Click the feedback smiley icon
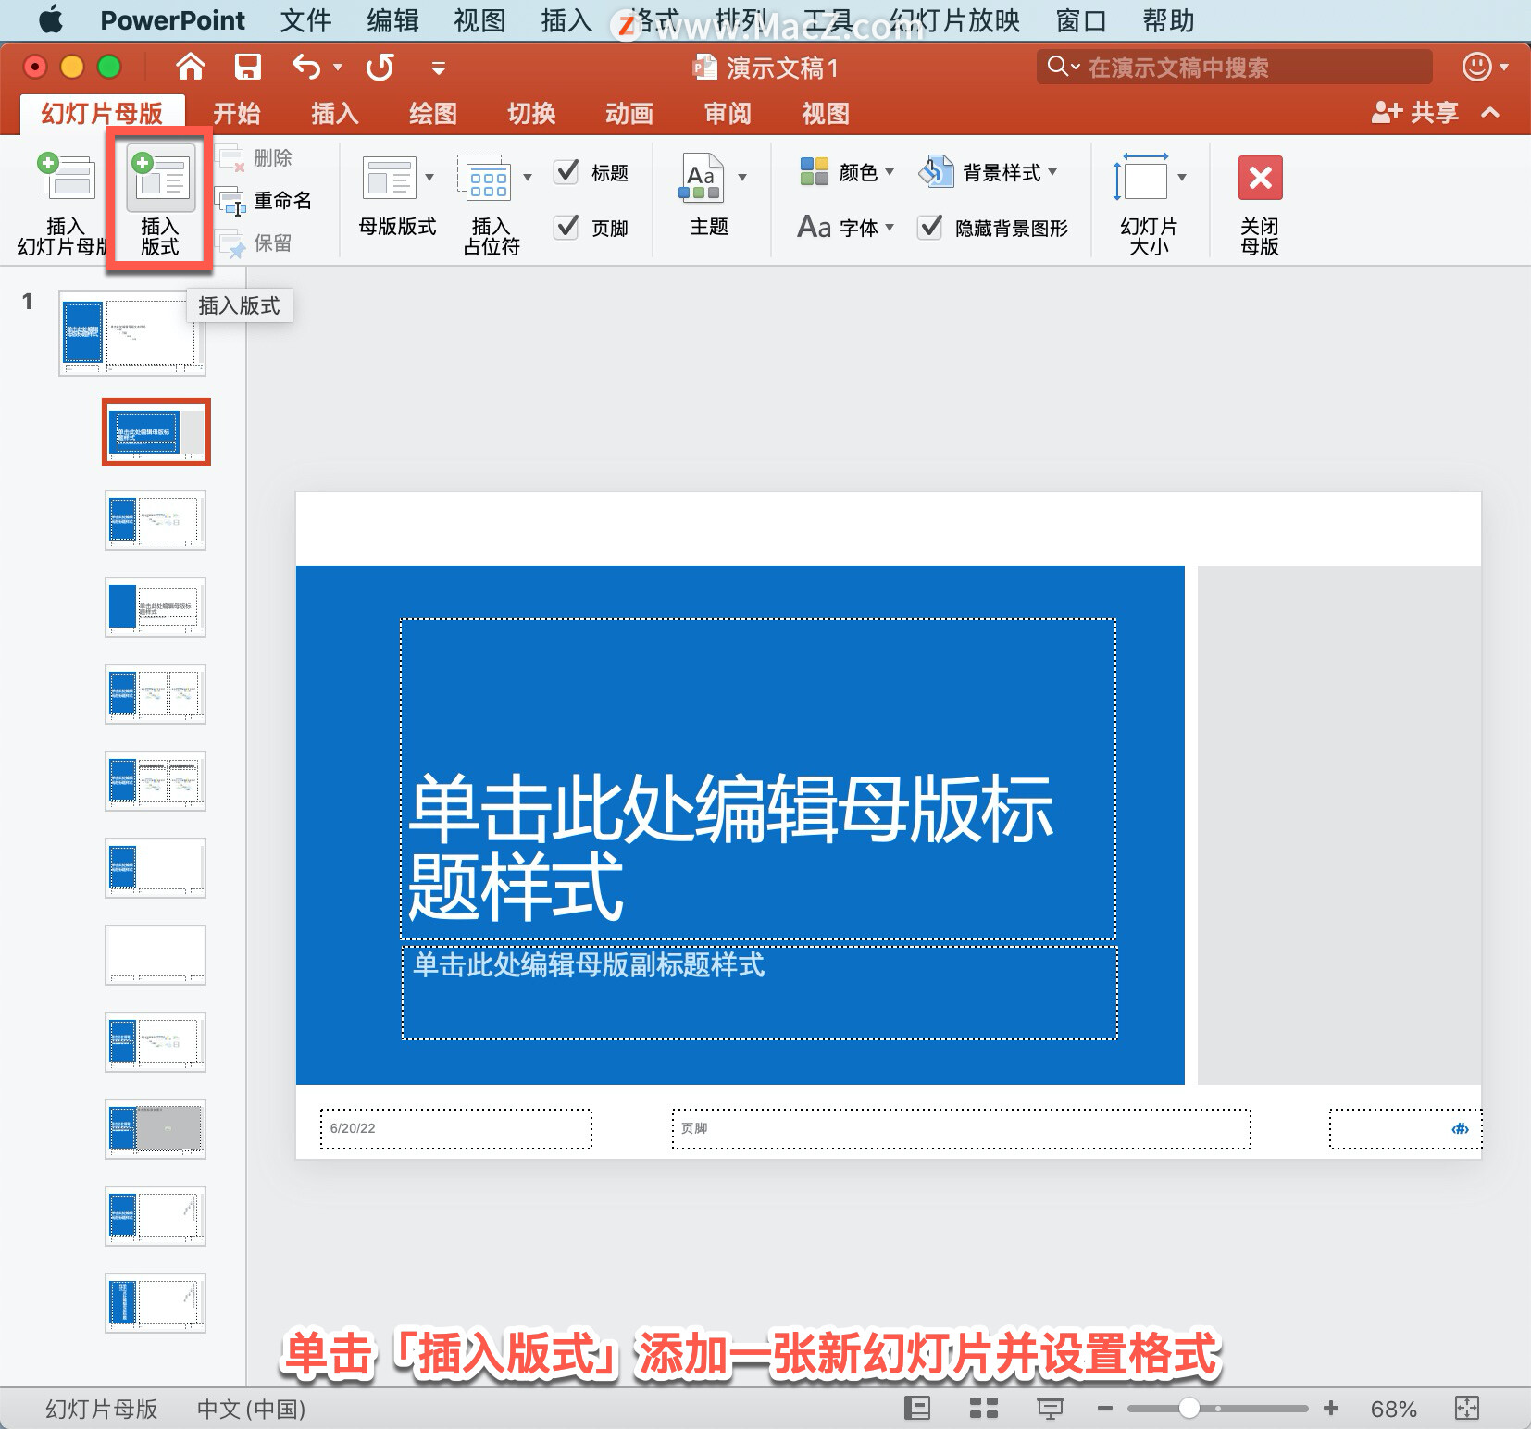 (1477, 67)
